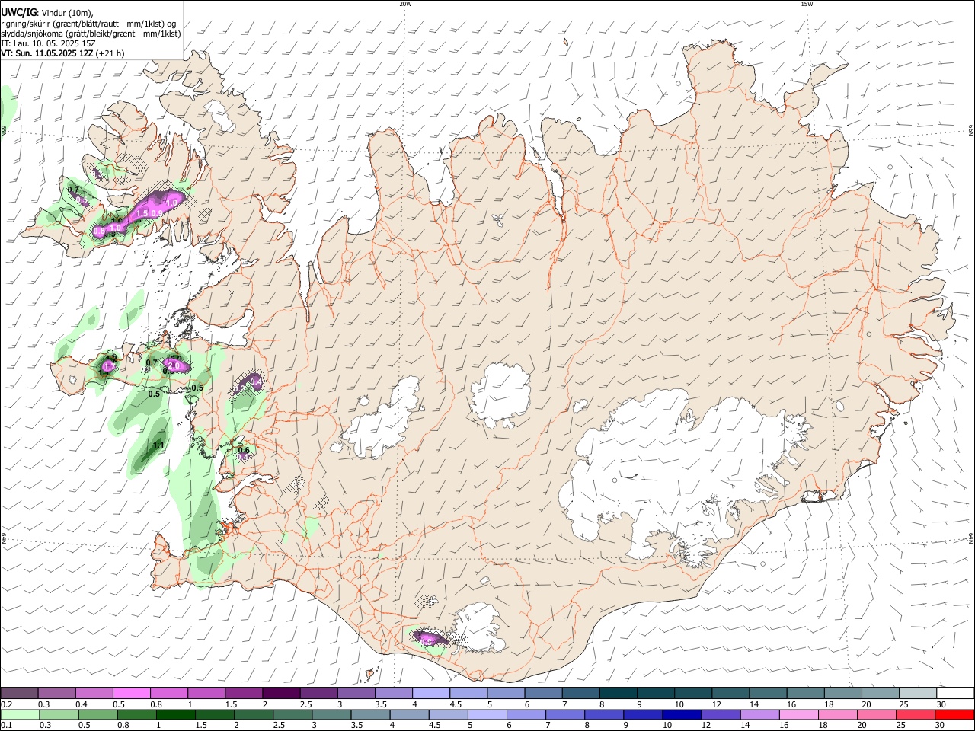Click the '(+21 h)' forecast offset
Viewport: 975px width, 731px height.
[110, 53]
